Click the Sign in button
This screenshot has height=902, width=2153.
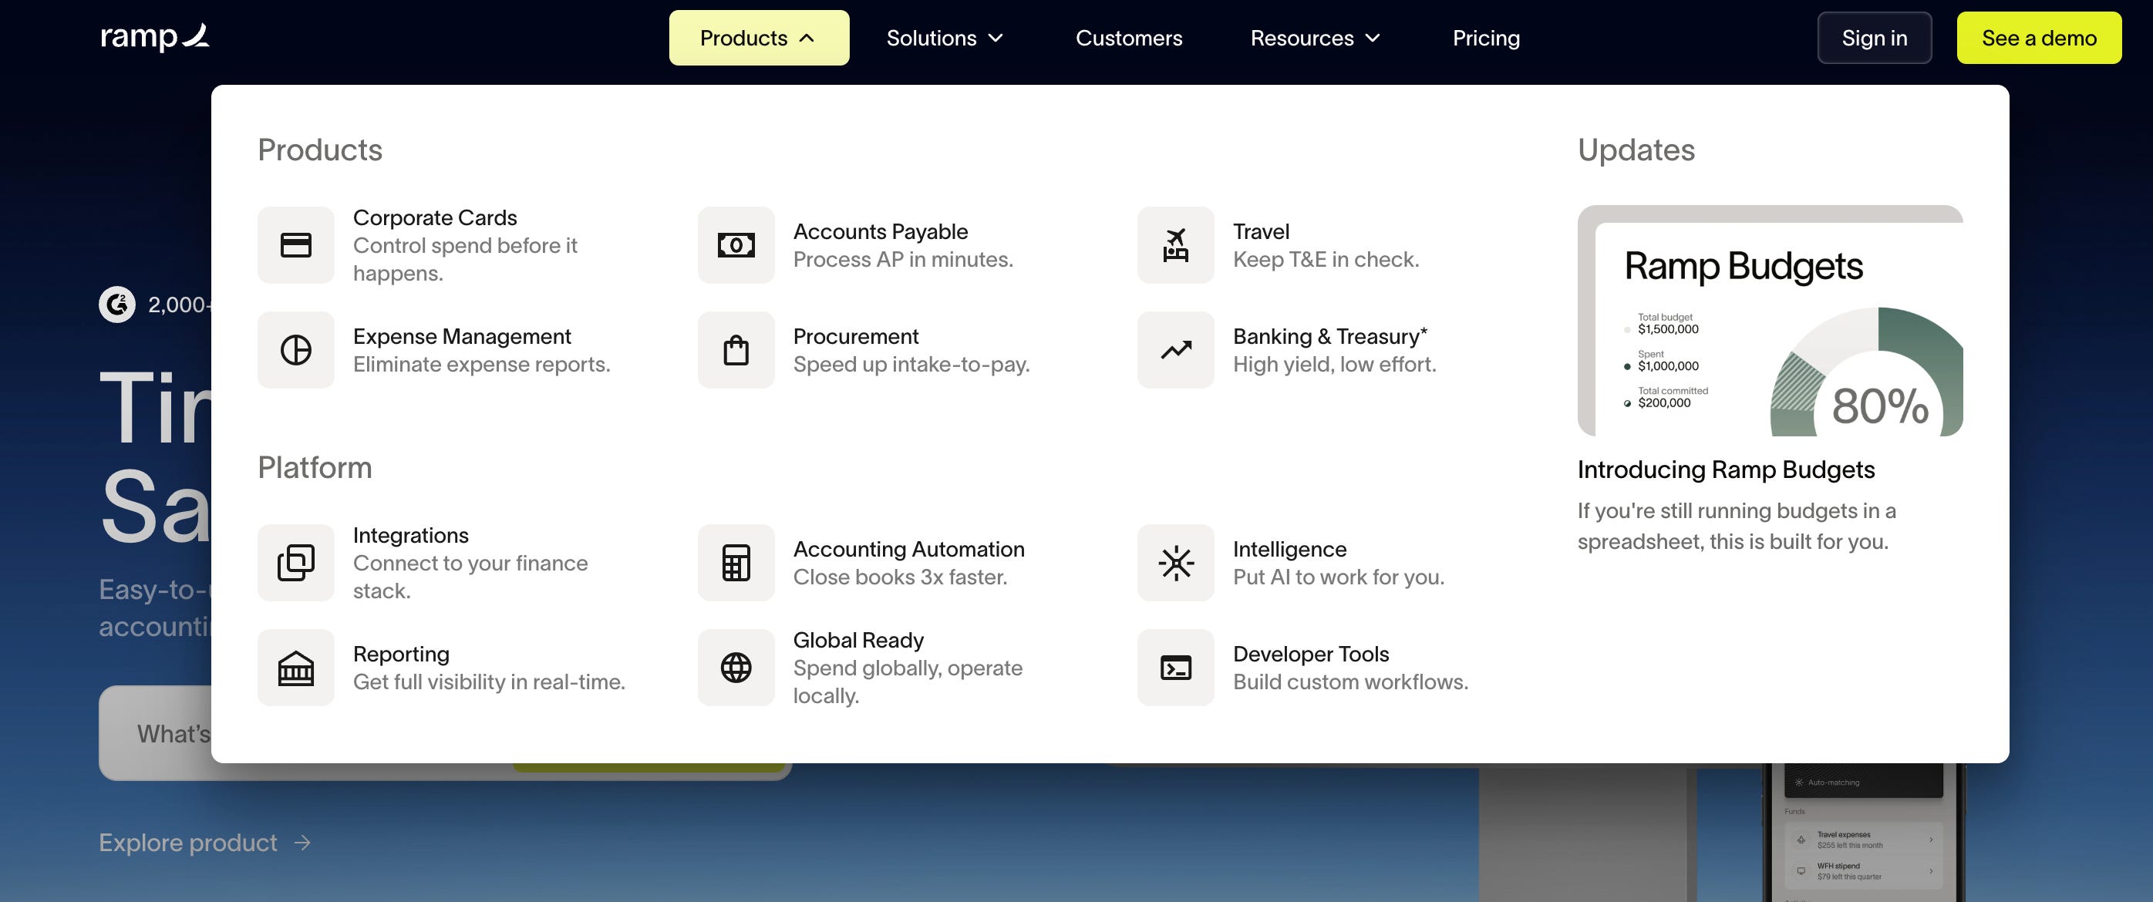1873,38
